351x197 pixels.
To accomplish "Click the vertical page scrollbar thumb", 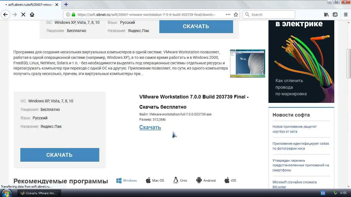I will point(349,63).
